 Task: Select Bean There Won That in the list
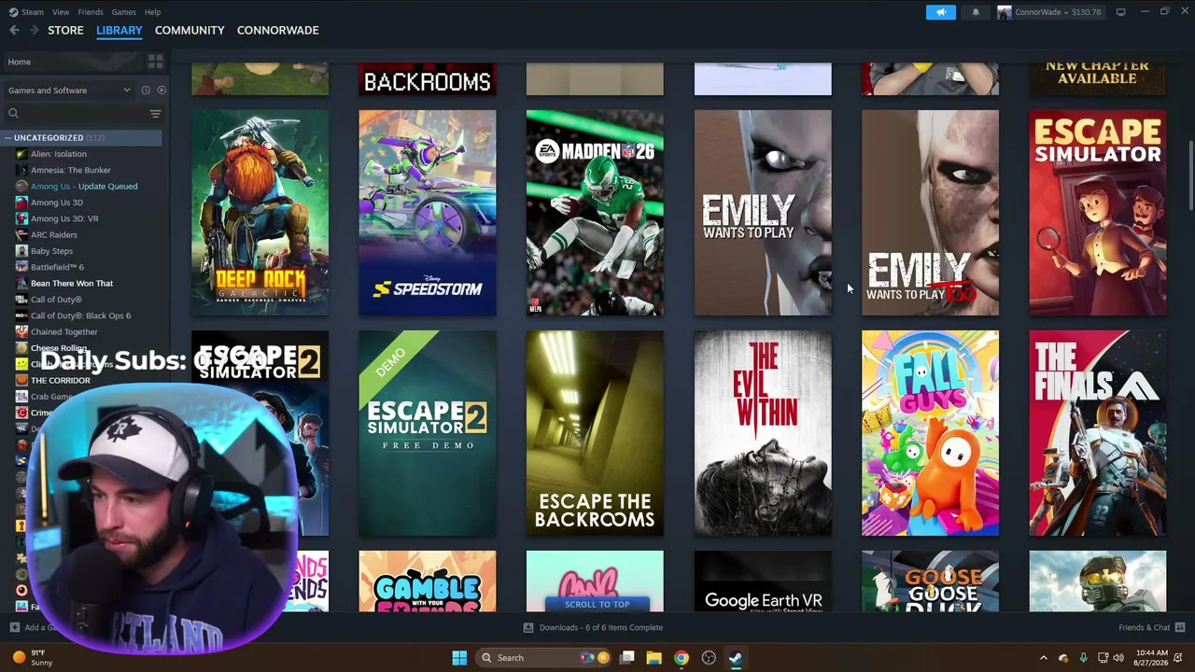pyautogui.click(x=72, y=284)
